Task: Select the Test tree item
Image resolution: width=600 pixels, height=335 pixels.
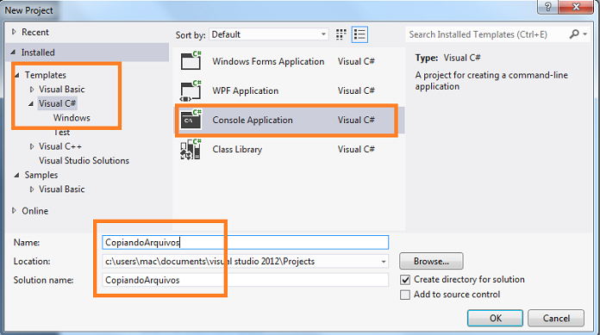Action: [61, 133]
